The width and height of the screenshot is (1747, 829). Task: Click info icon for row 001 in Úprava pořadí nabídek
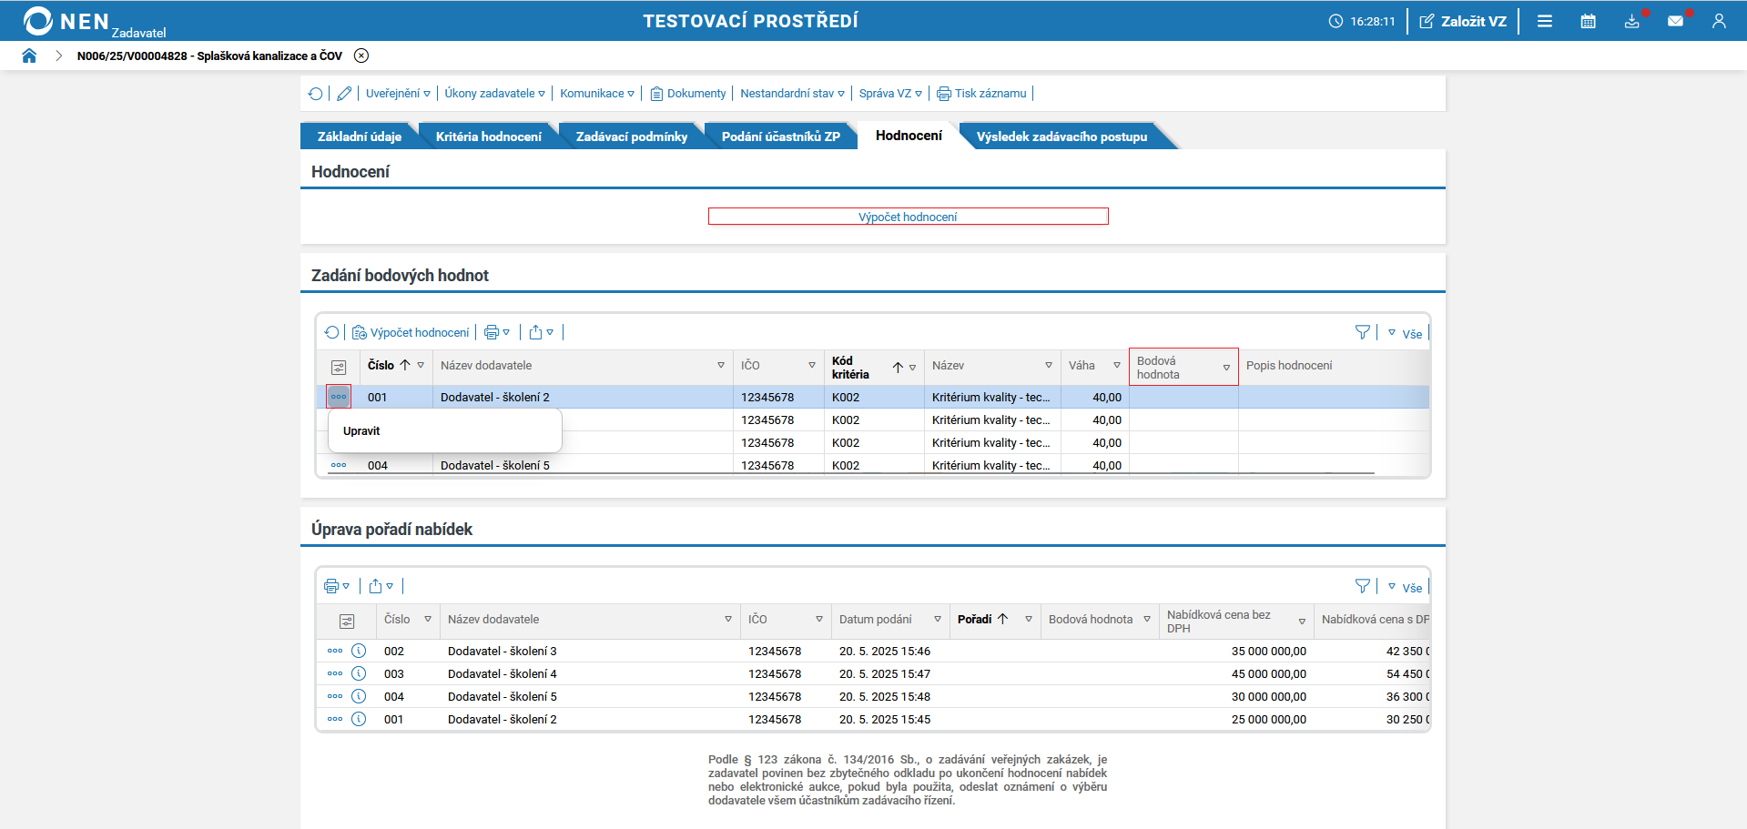(x=359, y=719)
